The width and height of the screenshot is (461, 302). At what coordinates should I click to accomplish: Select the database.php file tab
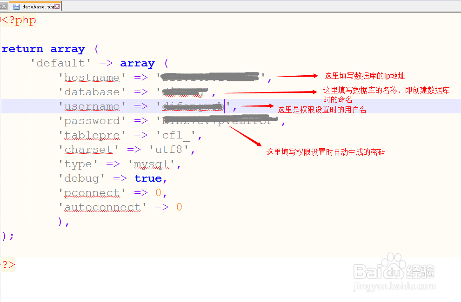click(35, 6)
